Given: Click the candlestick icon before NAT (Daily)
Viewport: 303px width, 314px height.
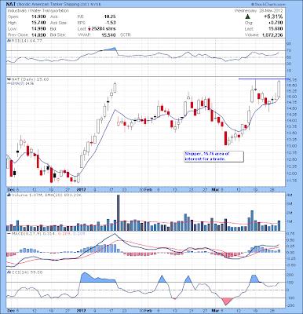Looking at the screenshot, I should pos(9,79).
